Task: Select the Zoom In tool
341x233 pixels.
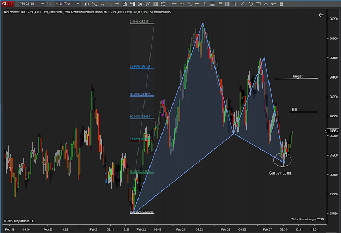Action: click(102, 4)
